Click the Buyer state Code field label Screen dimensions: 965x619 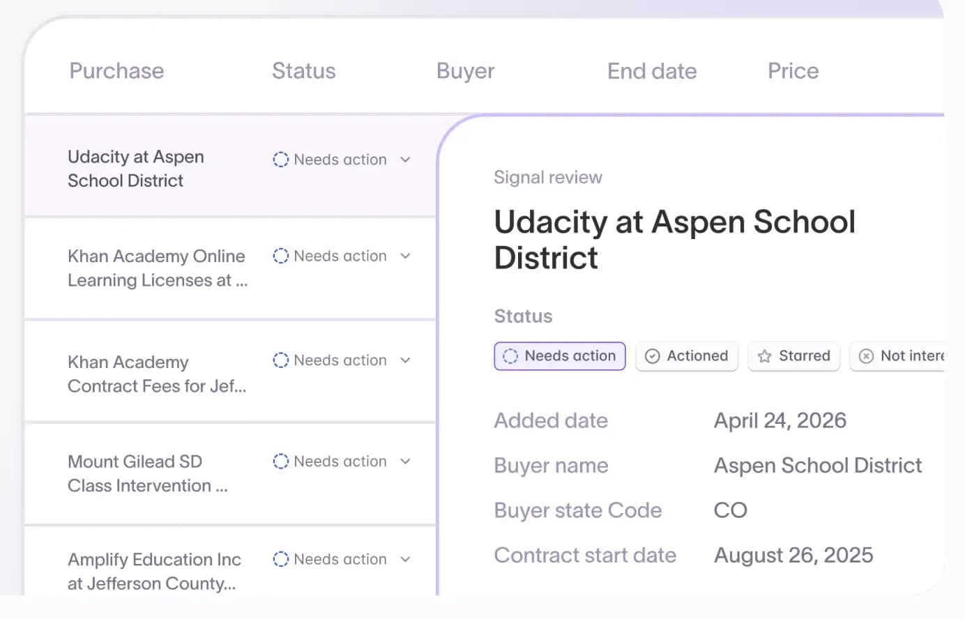tap(578, 510)
